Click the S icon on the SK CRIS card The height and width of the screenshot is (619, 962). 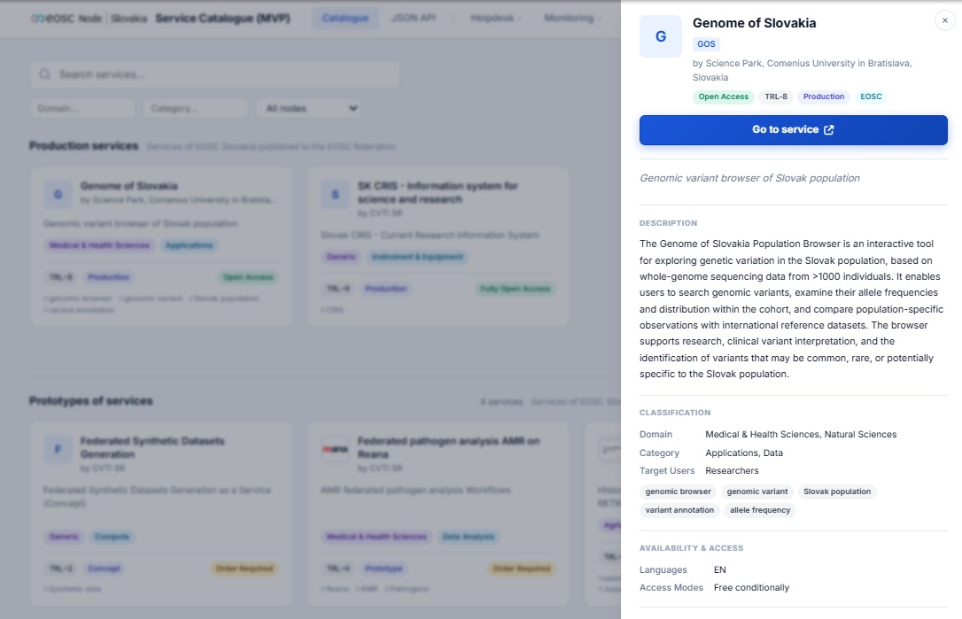point(335,195)
